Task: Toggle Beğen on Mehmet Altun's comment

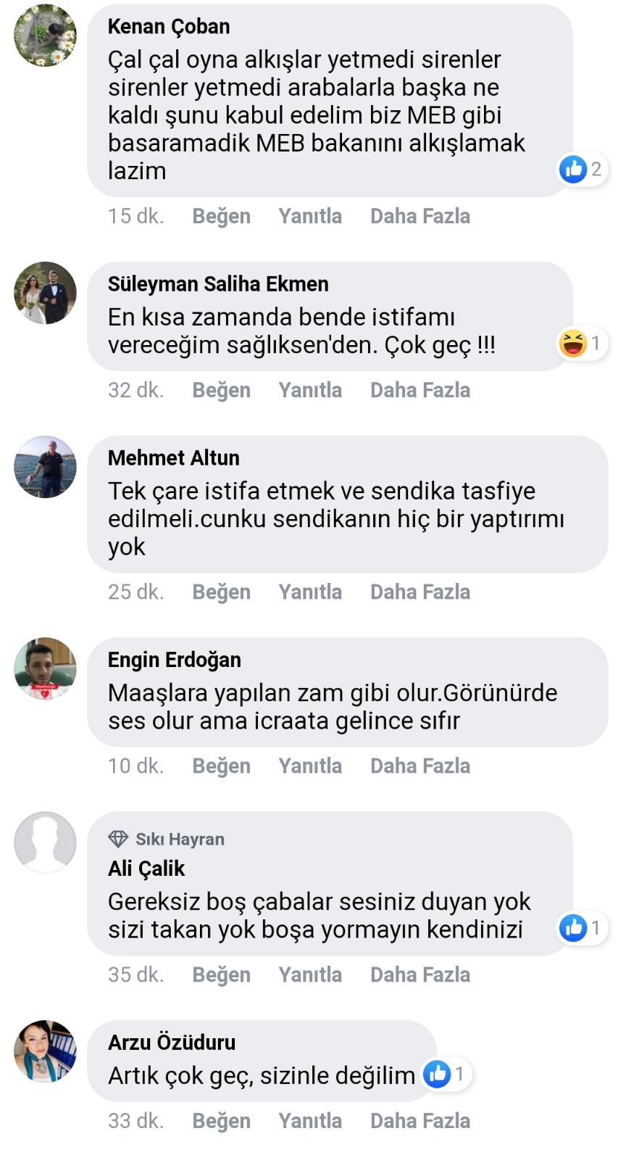Action: pos(221,592)
